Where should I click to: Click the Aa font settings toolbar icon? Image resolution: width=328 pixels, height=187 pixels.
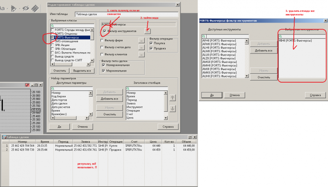coord(2,8)
